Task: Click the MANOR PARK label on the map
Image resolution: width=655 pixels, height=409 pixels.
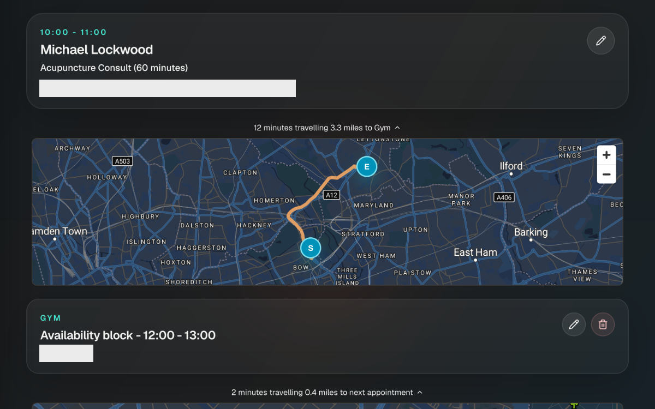Action: (x=461, y=200)
